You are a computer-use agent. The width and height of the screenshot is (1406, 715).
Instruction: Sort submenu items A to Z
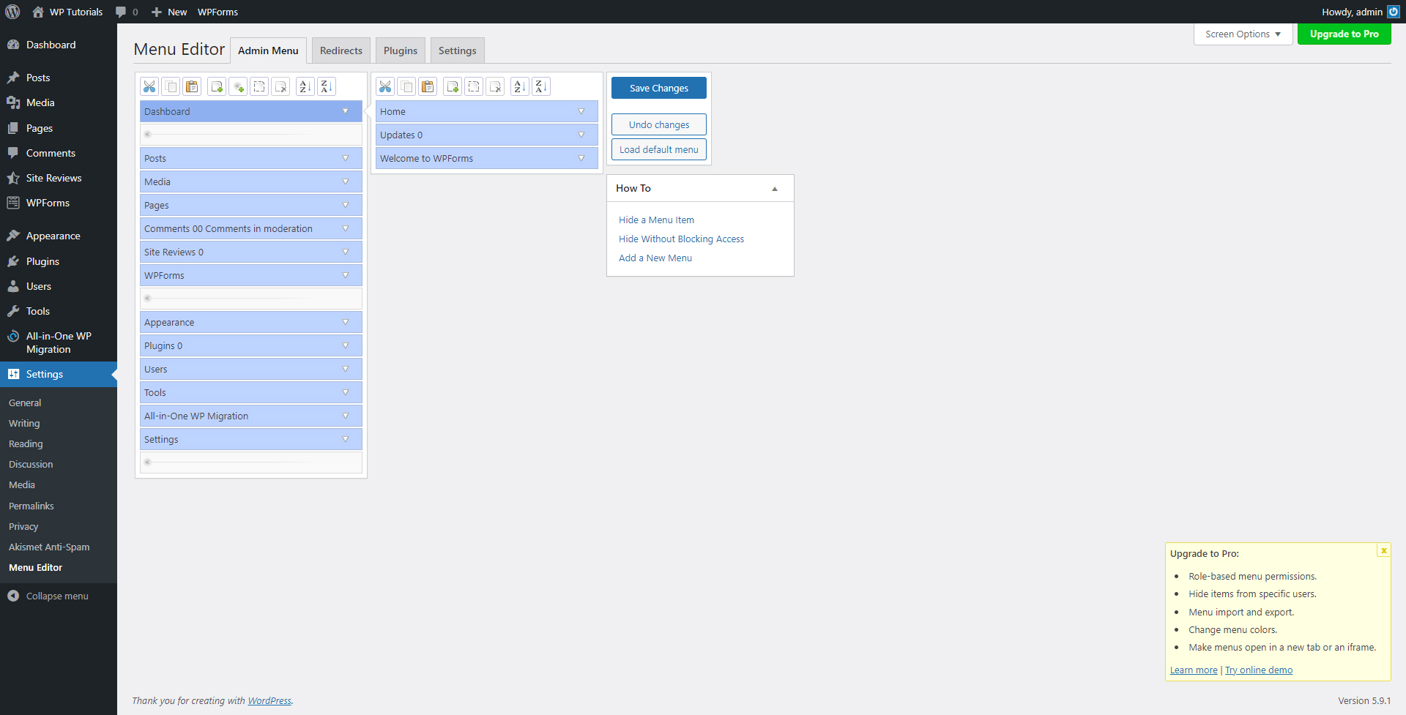(x=520, y=86)
